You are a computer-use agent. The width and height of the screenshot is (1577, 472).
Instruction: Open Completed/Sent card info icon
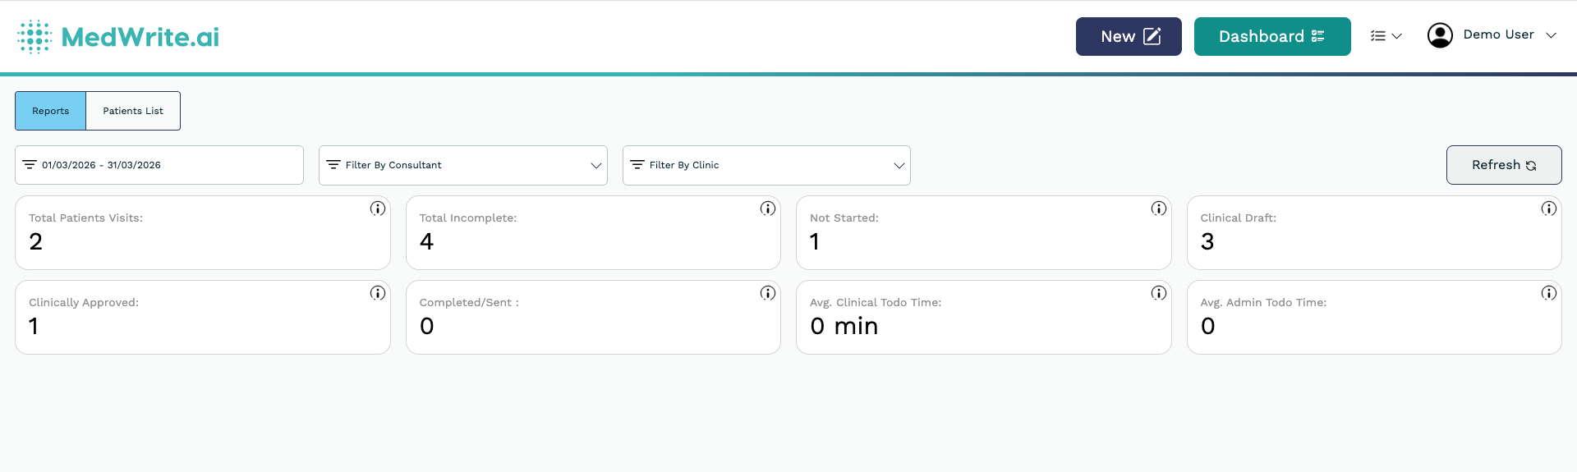[x=767, y=293]
